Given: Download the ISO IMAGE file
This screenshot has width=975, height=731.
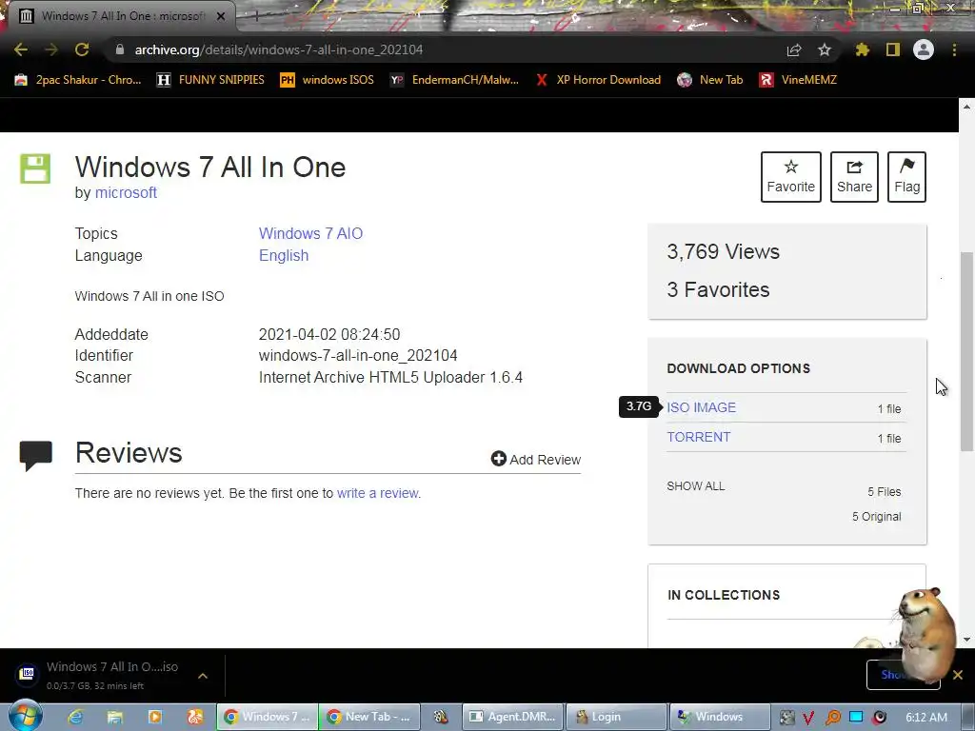Looking at the screenshot, I should pos(702,407).
